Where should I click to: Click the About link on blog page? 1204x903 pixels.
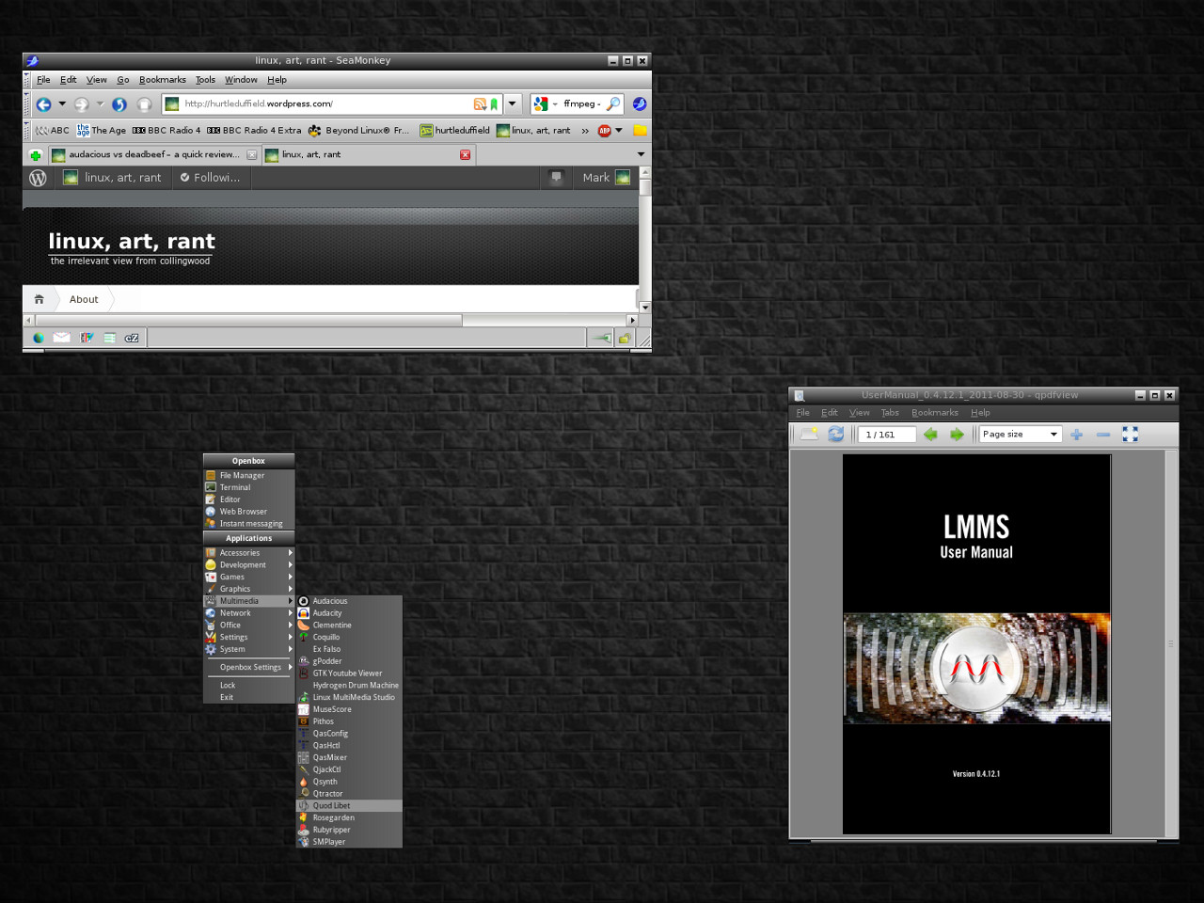point(84,299)
